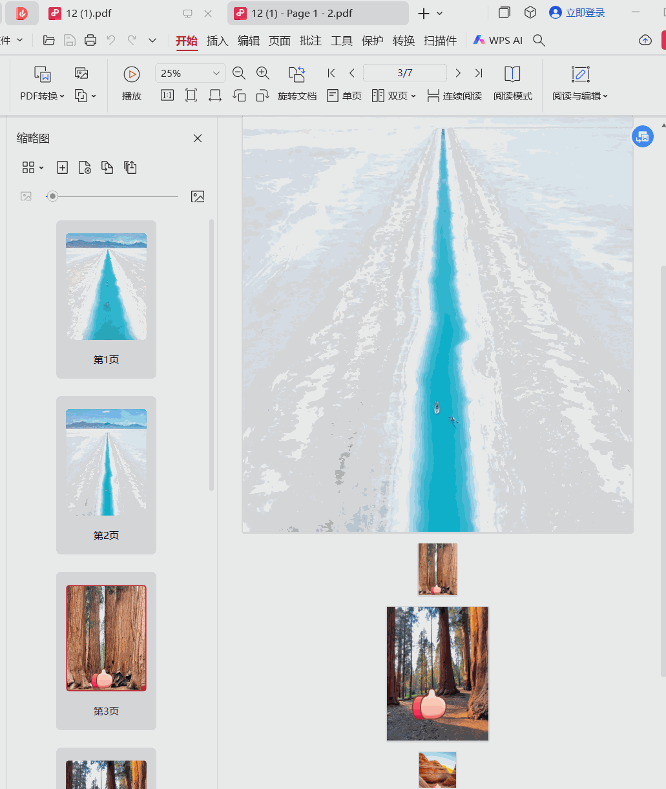The width and height of the screenshot is (666, 789).
Task: Open the 扫描件 ribbon tab
Action: coord(441,41)
